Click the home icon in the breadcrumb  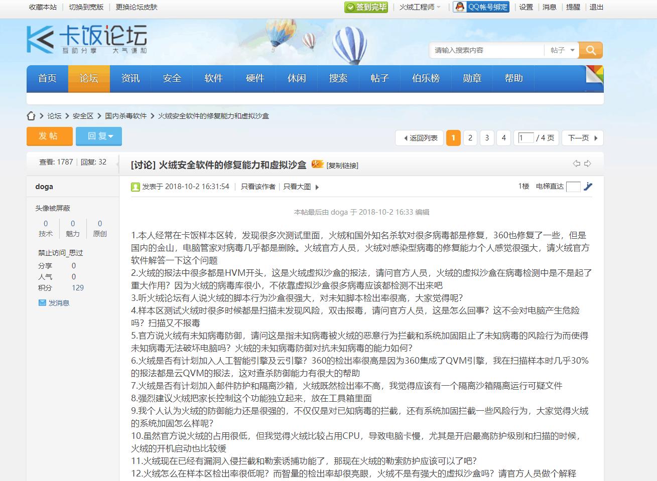click(x=31, y=116)
